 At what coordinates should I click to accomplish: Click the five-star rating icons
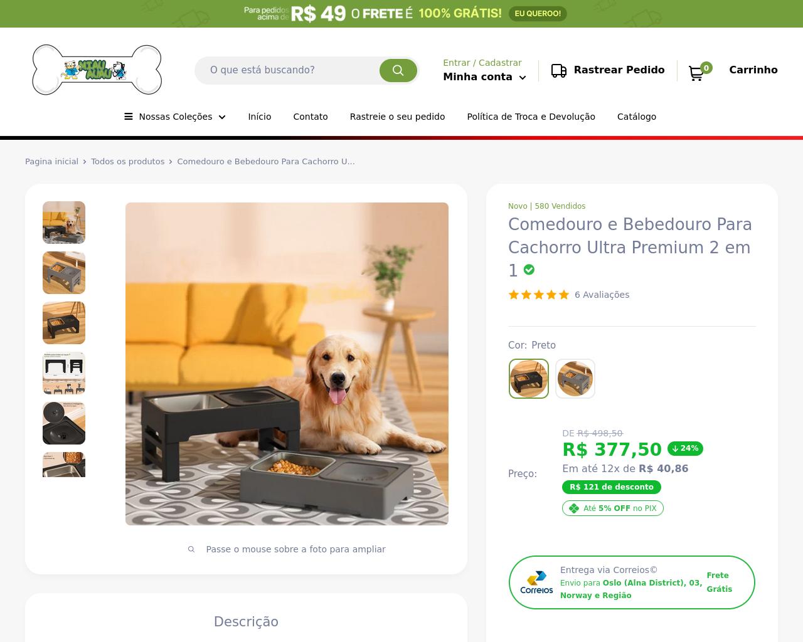[x=539, y=295]
